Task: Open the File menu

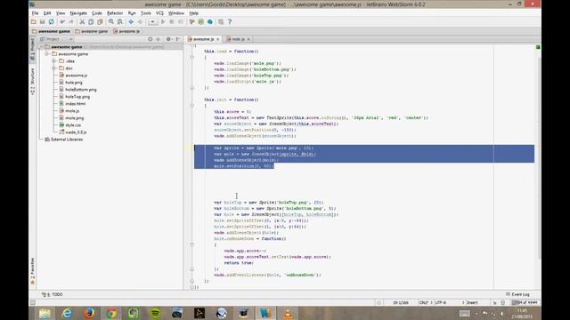Action: click(36, 13)
